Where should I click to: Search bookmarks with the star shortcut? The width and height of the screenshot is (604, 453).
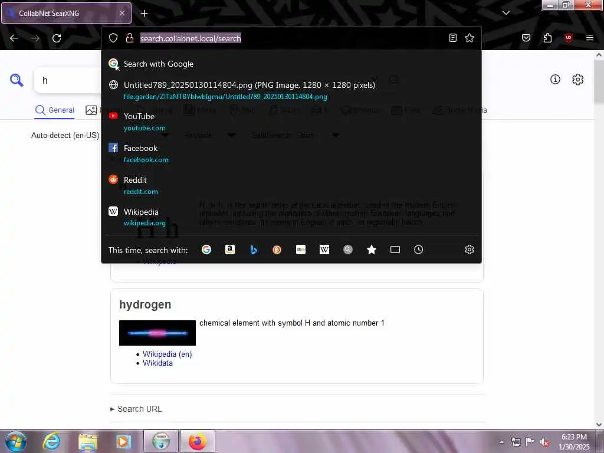[372, 250]
